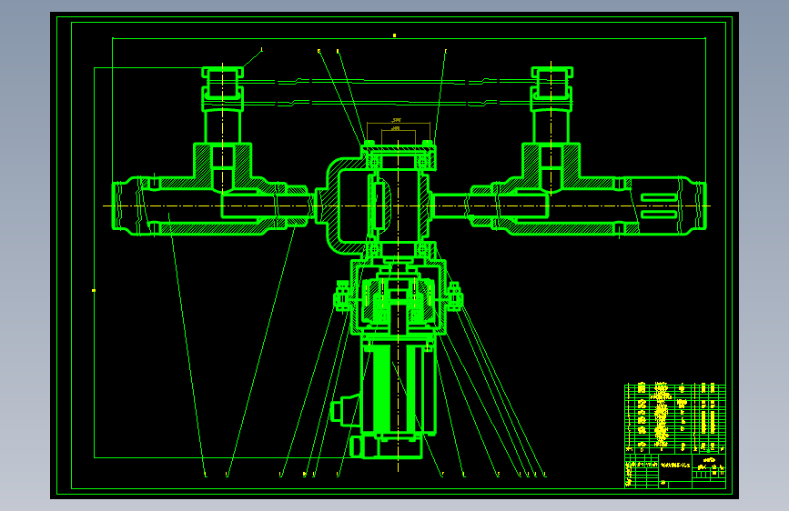This screenshot has height=511, width=789.
Task: Click the CAD assembly drawing preview
Action: [x=395, y=255]
